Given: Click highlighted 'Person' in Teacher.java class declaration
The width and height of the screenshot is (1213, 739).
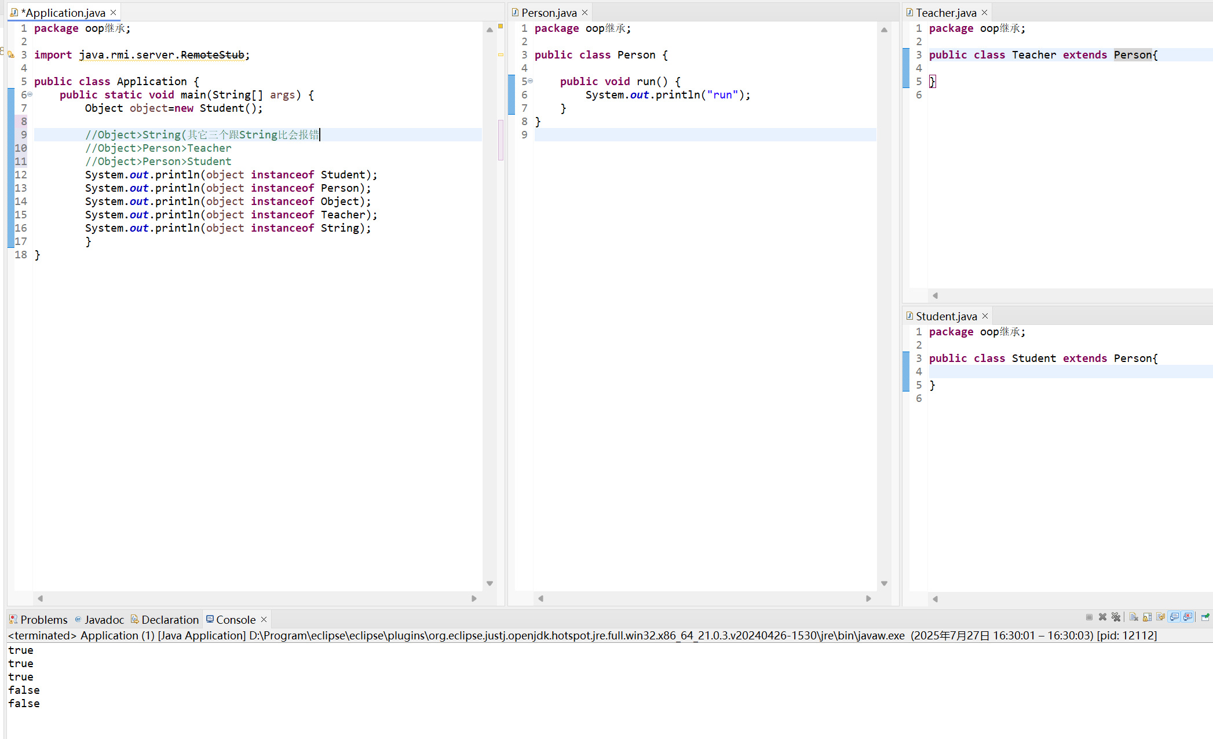Looking at the screenshot, I should coord(1132,55).
